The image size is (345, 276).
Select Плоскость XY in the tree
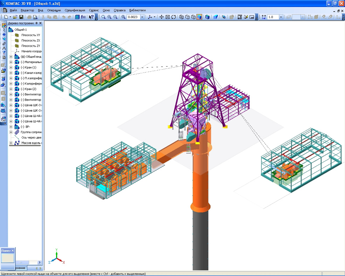(30, 35)
